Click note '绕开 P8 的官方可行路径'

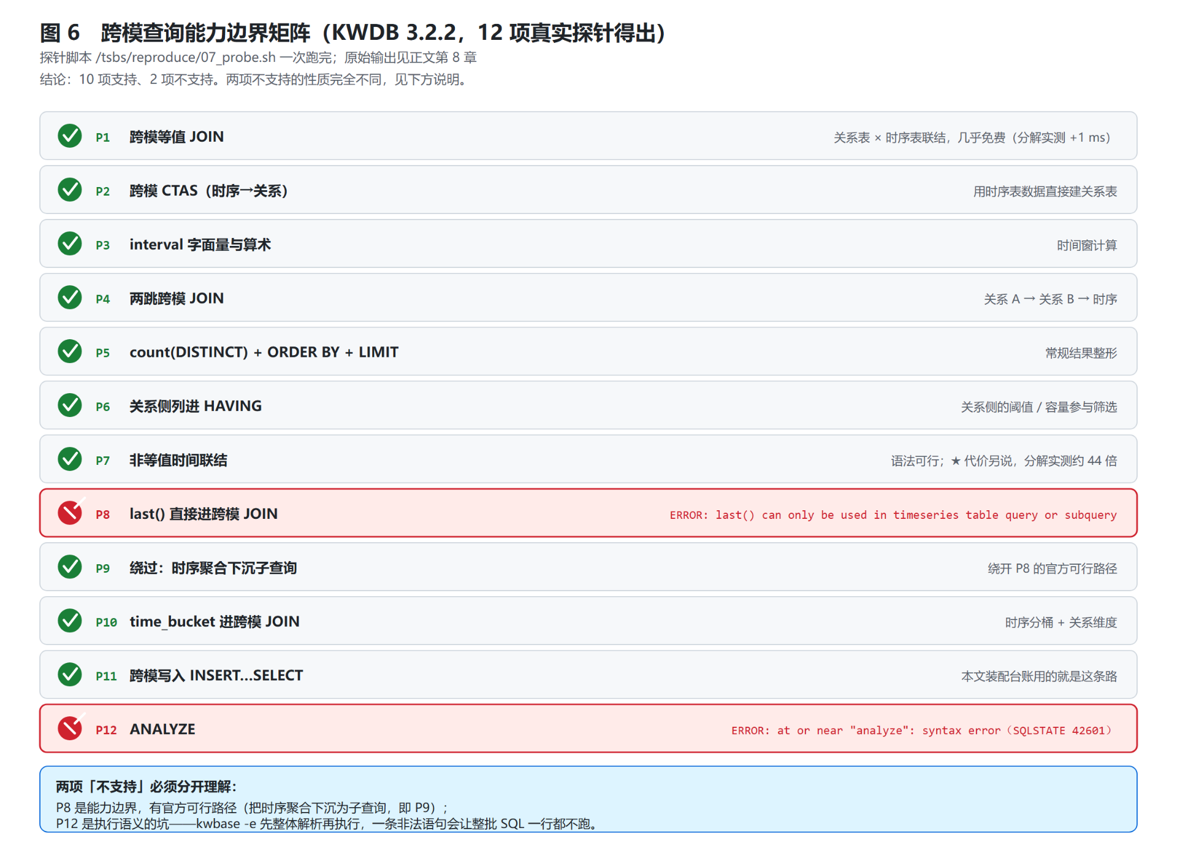tap(1053, 569)
